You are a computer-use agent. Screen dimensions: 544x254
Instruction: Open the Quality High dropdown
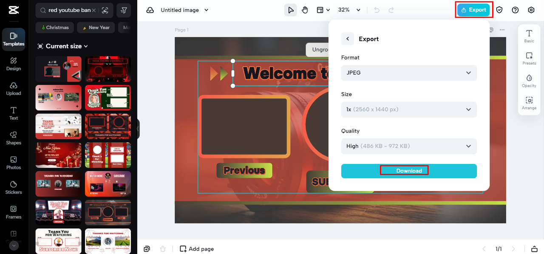(409, 146)
